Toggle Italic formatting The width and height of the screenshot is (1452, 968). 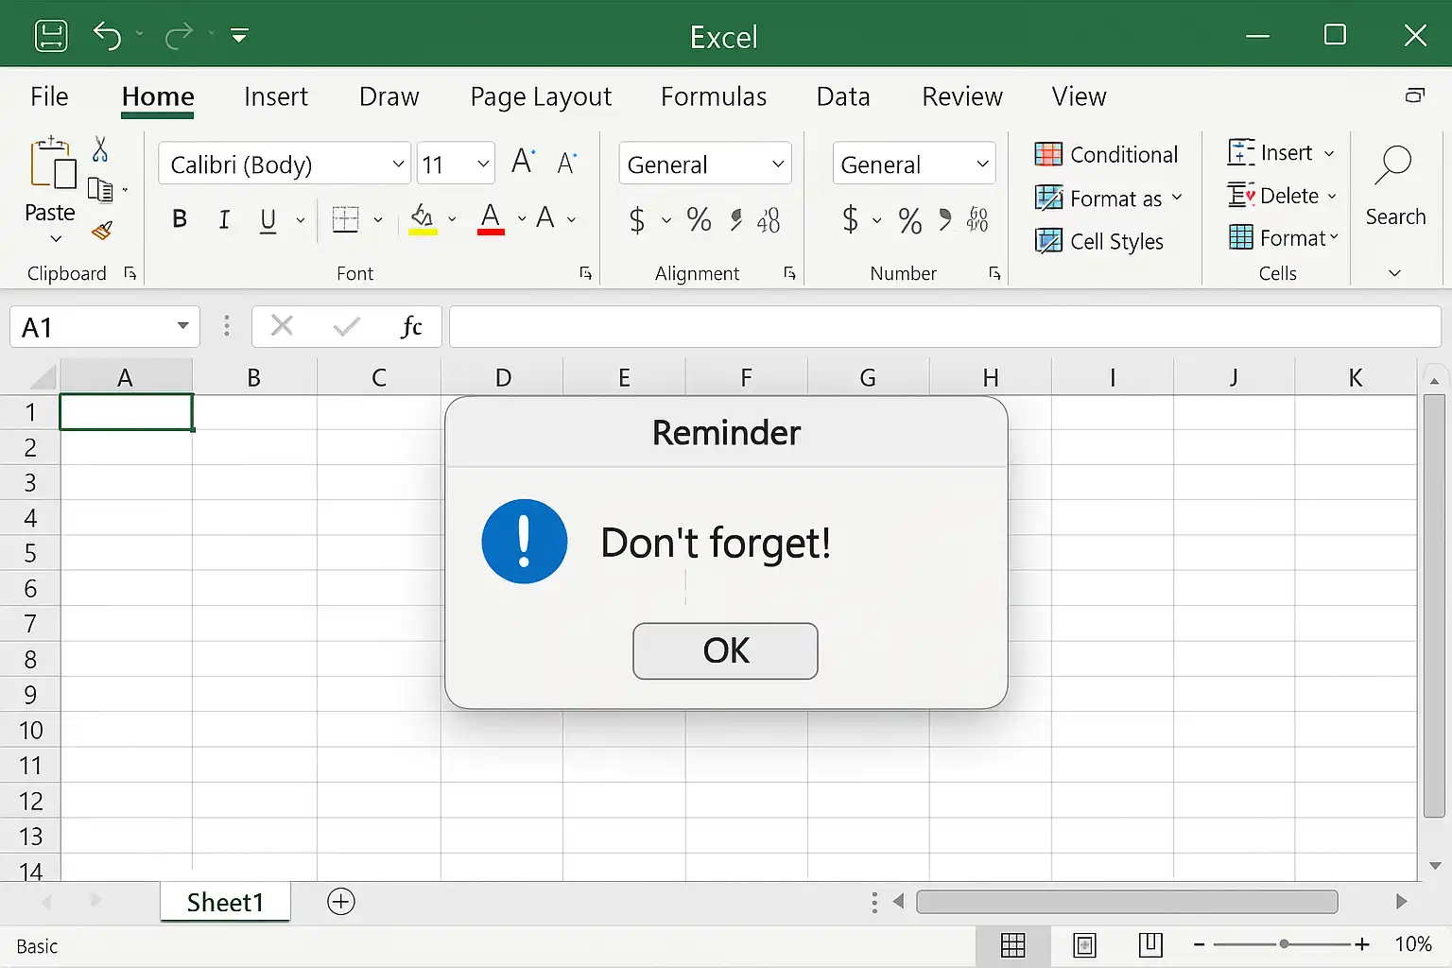pos(224,220)
